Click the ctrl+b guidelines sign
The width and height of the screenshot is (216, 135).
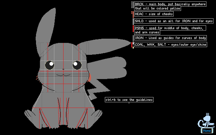point(129,100)
